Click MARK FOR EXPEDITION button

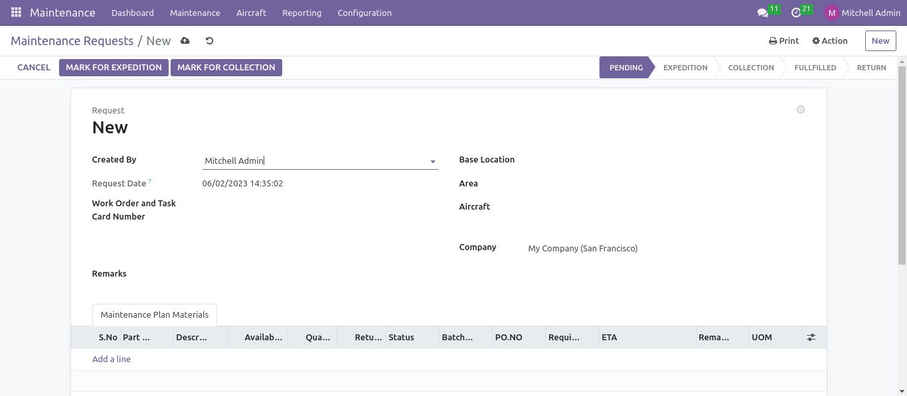(114, 68)
